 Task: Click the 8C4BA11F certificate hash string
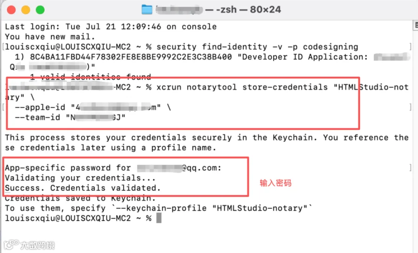131,57
